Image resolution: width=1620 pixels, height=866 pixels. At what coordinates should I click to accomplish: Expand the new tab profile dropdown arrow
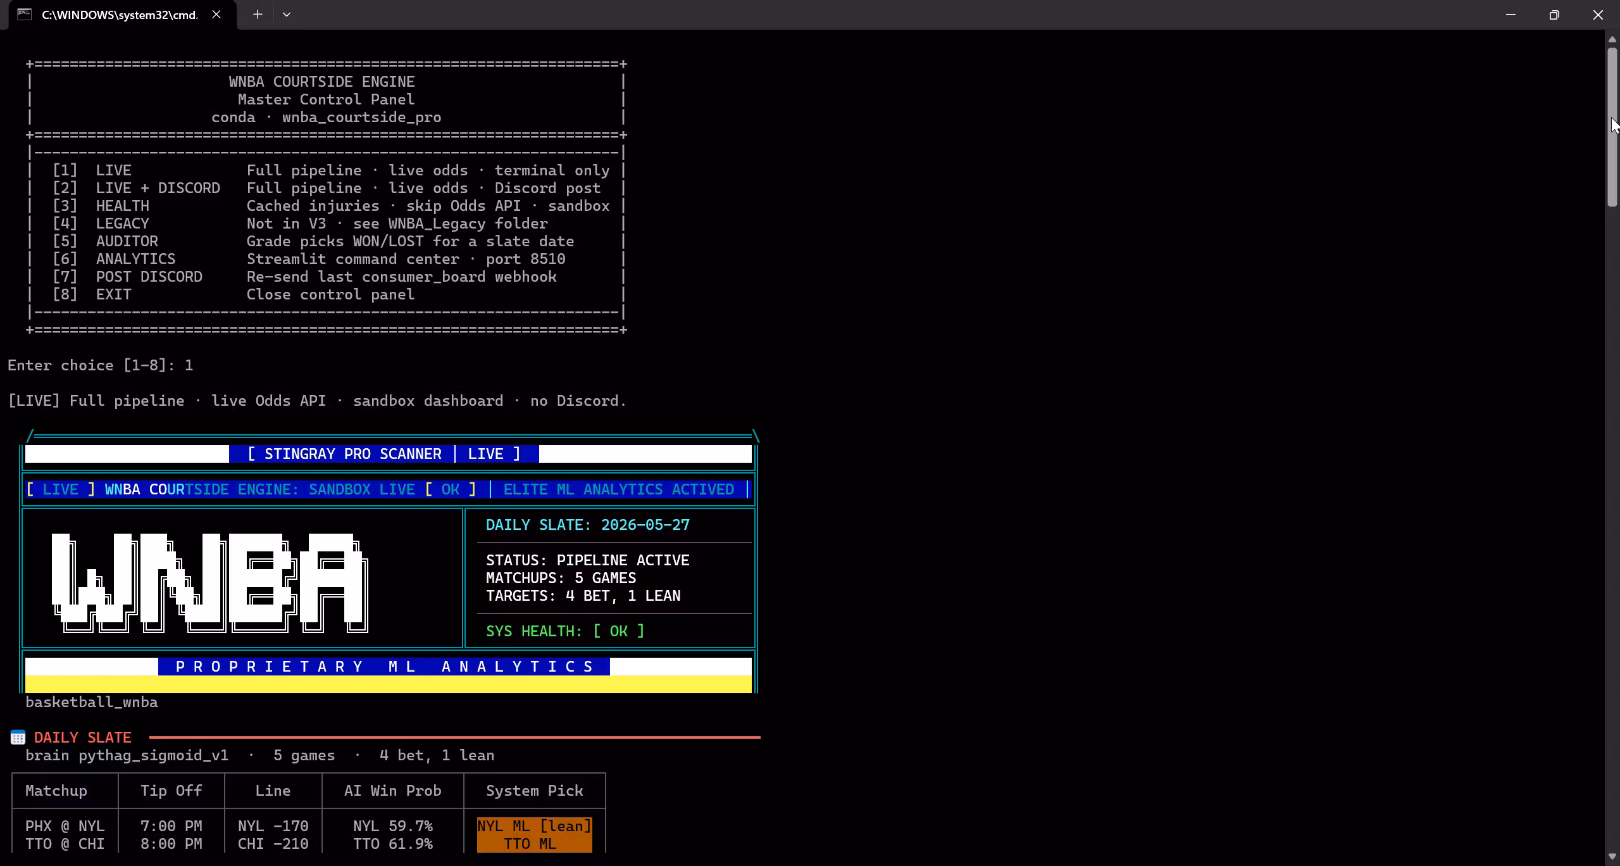coord(286,15)
